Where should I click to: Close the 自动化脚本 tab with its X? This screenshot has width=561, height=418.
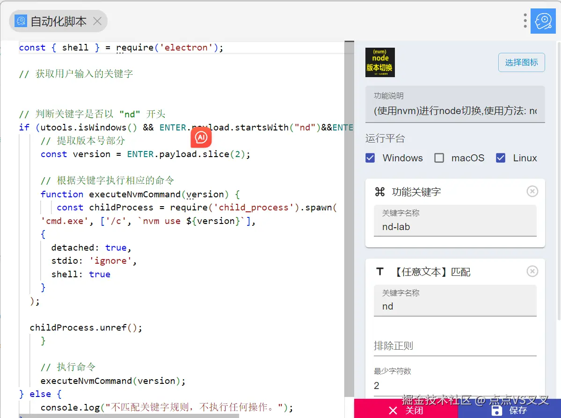click(x=97, y=22)
